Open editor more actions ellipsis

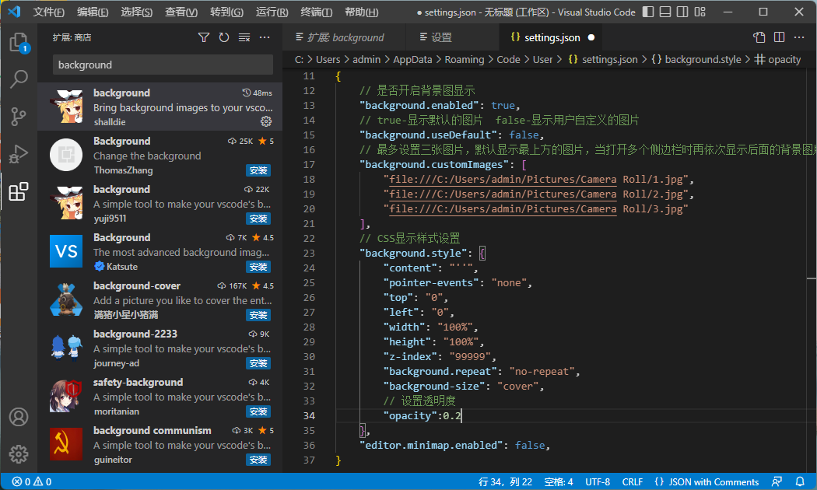(x=799, y=37)
